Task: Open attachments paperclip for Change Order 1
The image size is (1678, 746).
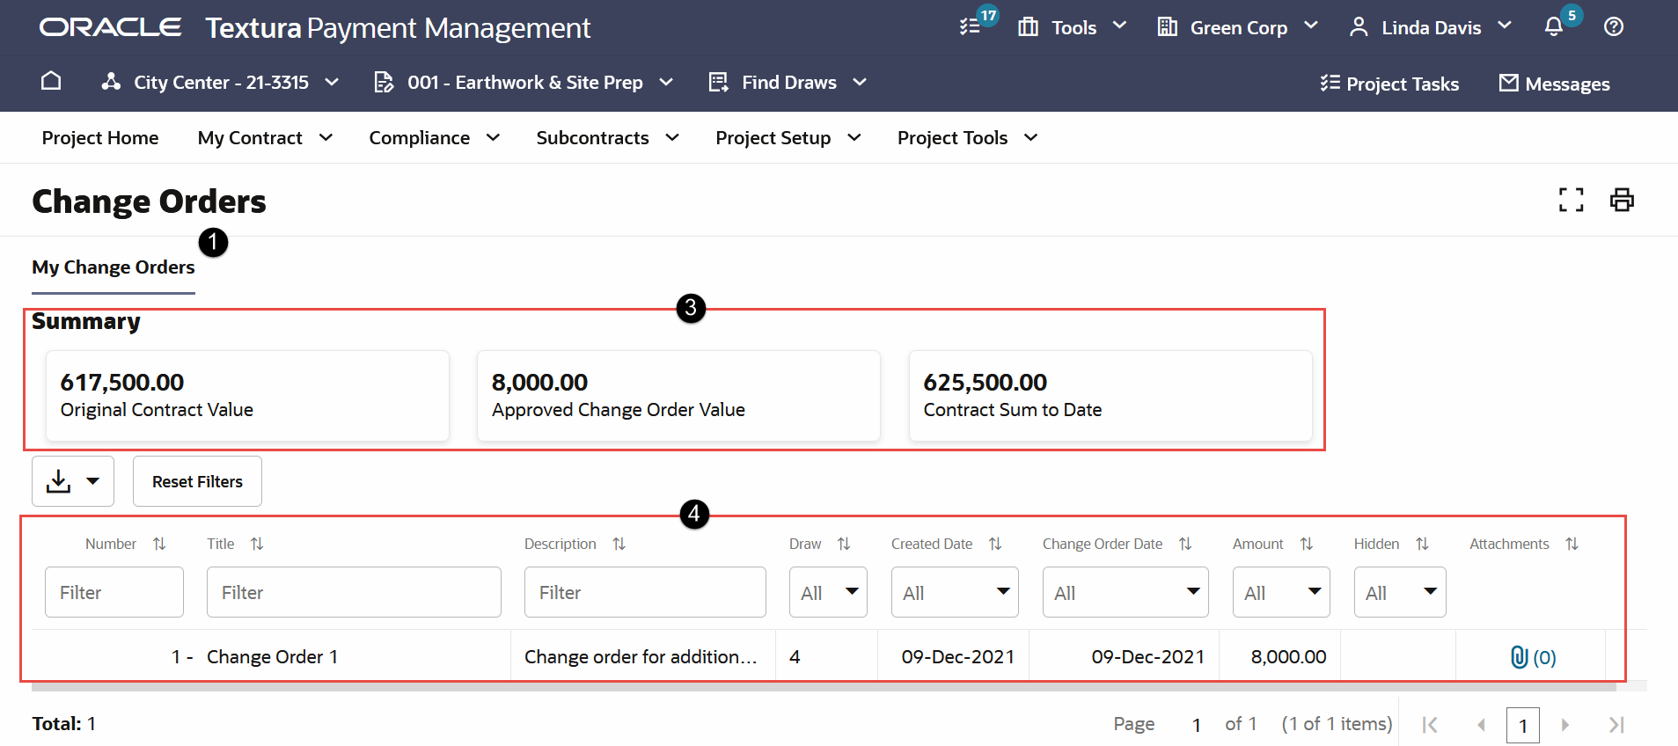Action: [1533, 657]
